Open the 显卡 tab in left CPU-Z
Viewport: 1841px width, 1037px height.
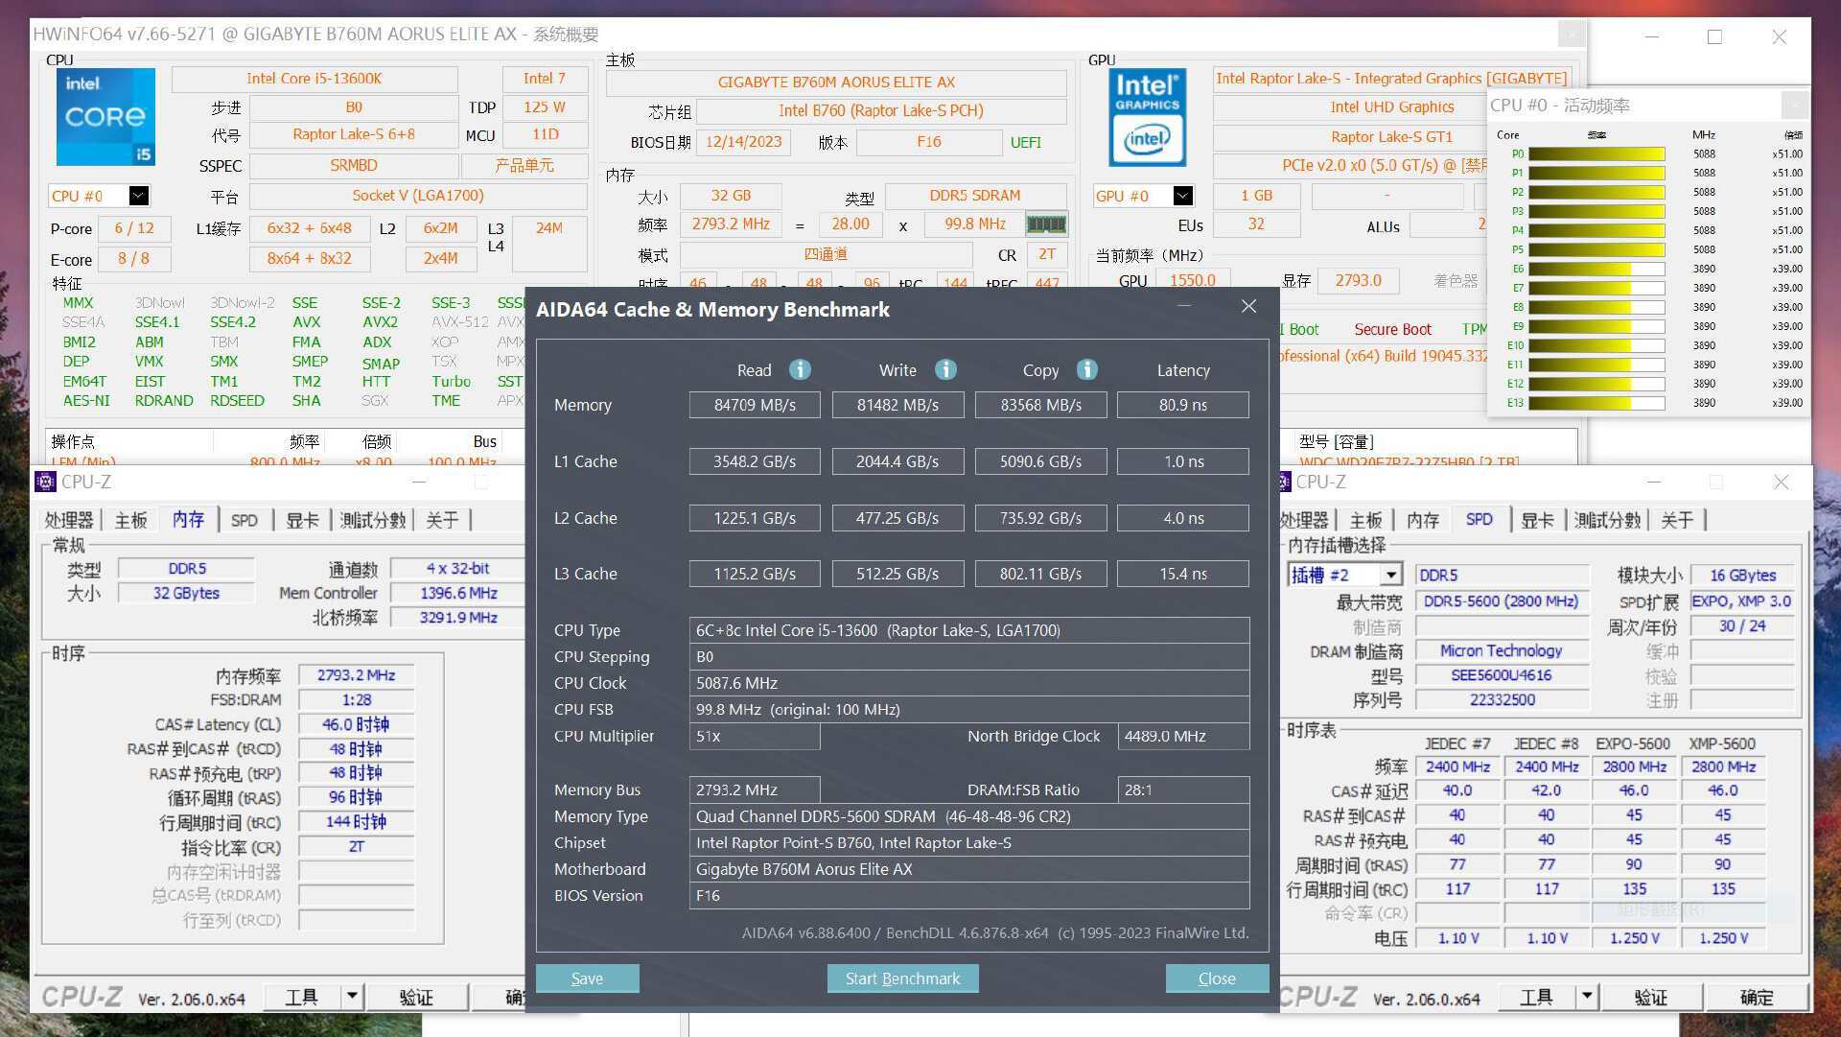point(302,520)
